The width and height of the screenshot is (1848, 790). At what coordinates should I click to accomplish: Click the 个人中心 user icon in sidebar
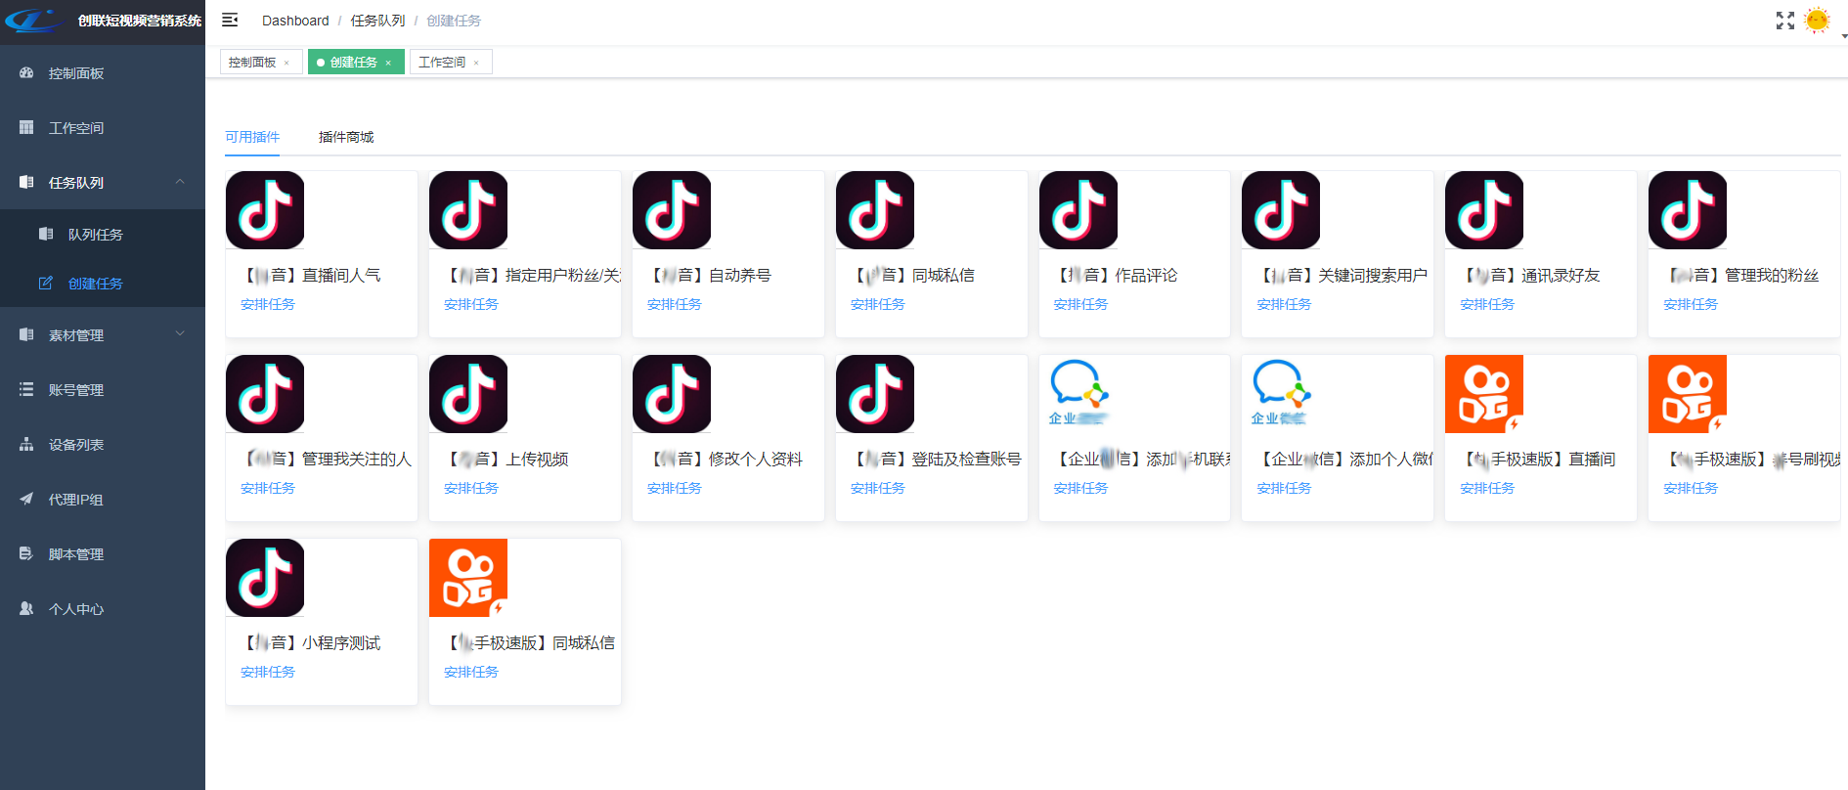tap(26, 609)
